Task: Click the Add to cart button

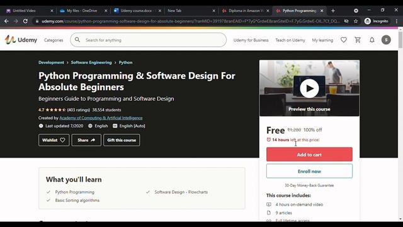Action: coord(309,154)
